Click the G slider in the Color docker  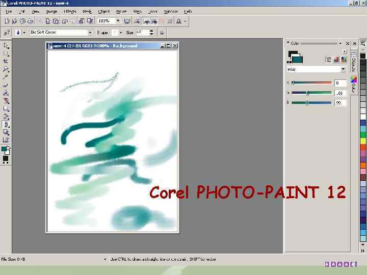click(x=312, y=93)
